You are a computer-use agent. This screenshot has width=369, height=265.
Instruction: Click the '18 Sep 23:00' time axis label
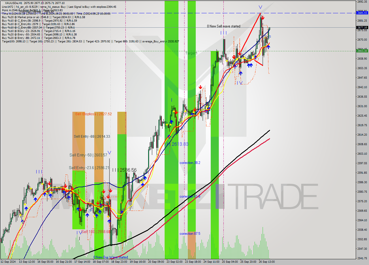[x=119, y=262]
